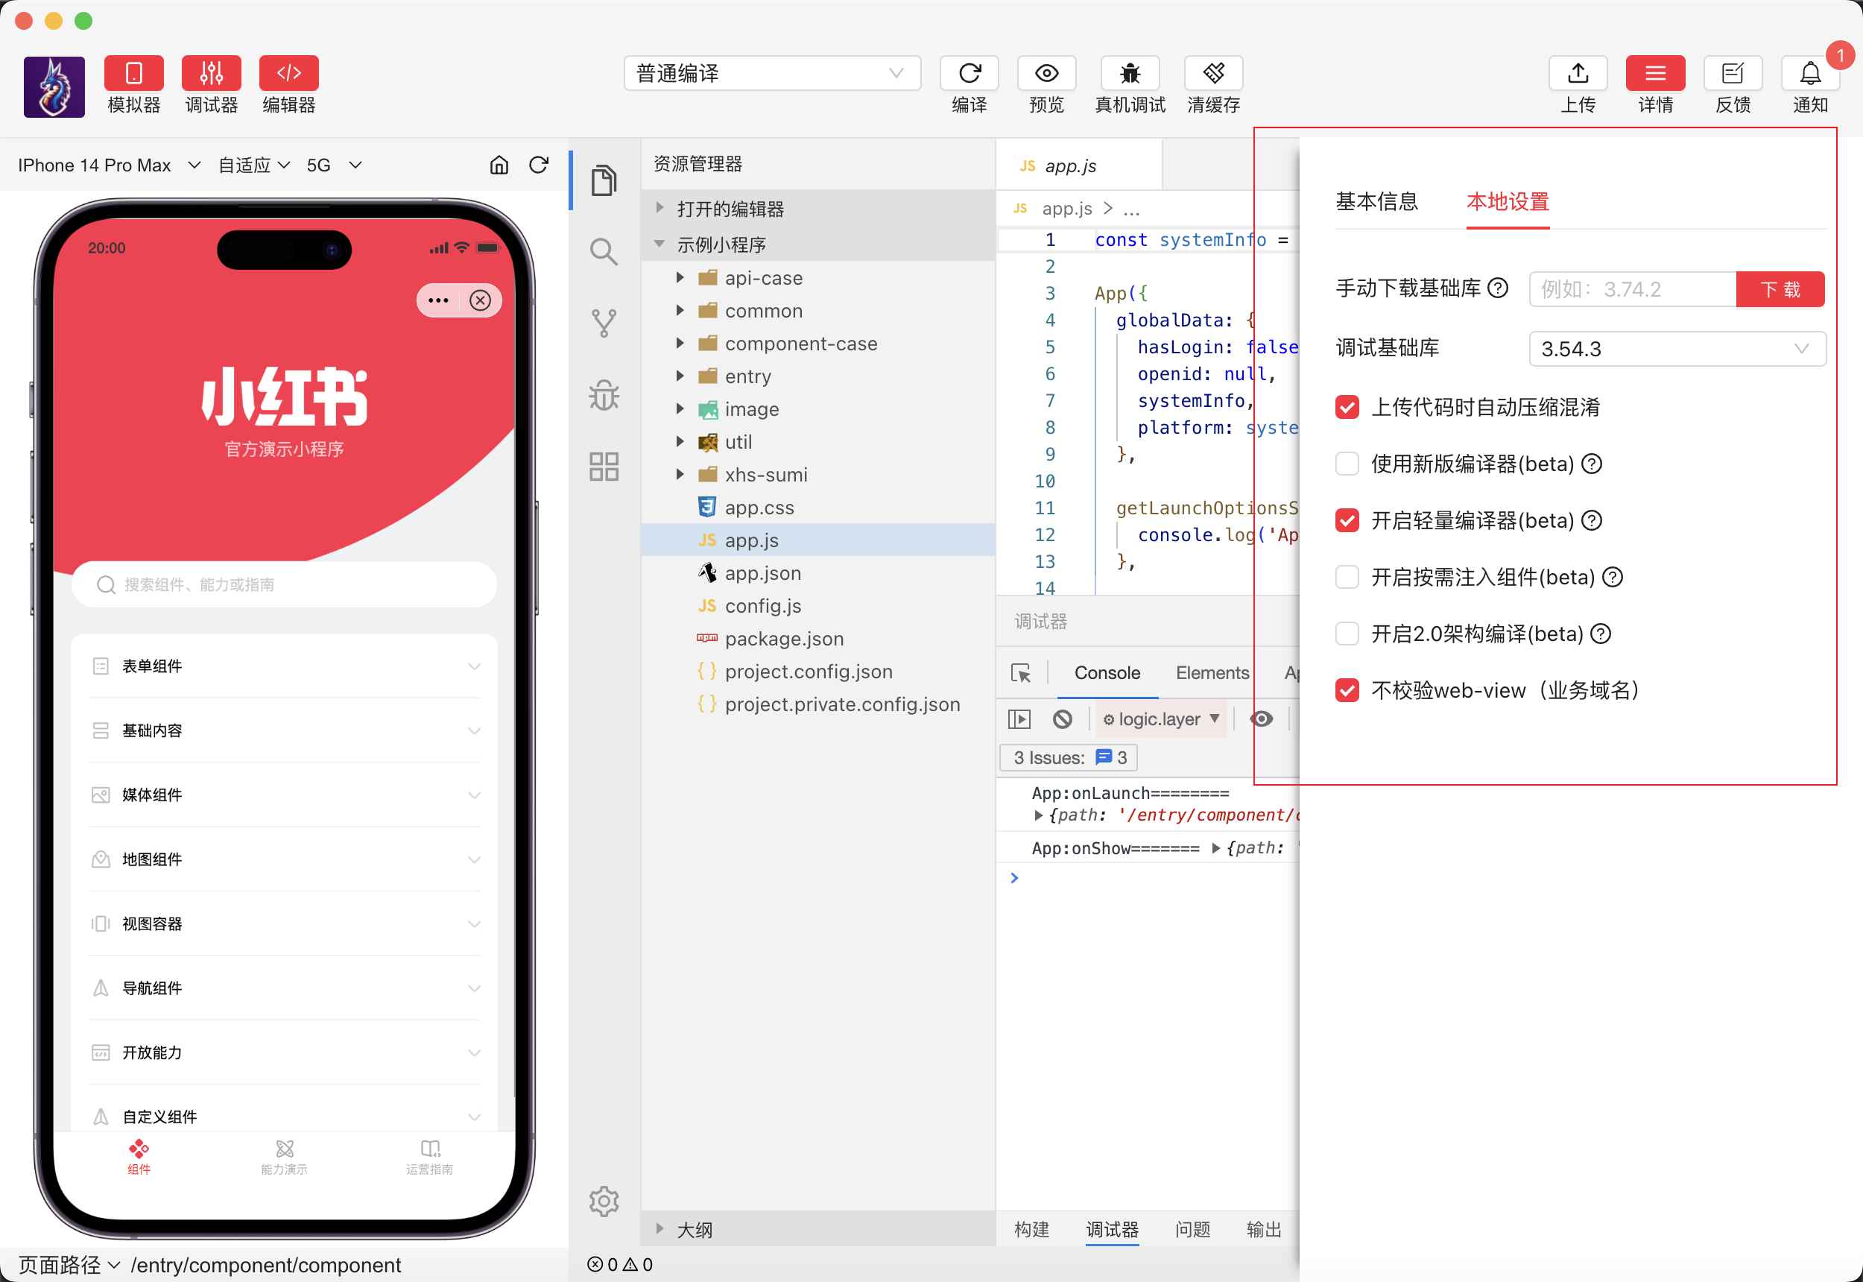Open the 5G network dropdown
The width and height of the screenshot is (1863, 1282).
334,165
